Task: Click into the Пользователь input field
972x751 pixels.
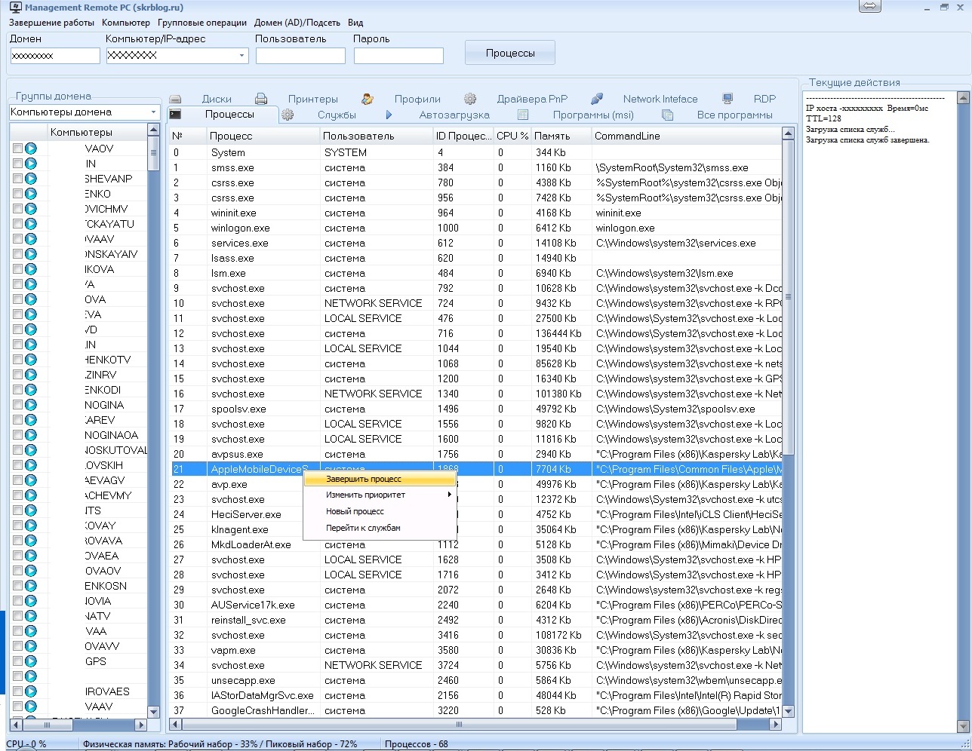Action: [300, 56]
